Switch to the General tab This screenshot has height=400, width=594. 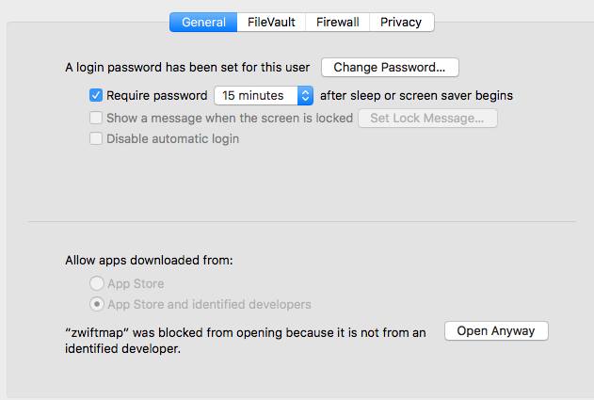[203, 22]
